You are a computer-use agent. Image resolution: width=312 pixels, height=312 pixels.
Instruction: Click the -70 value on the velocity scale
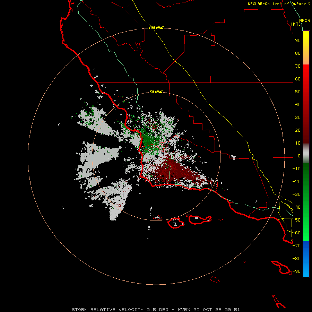[x=296, y=246]
